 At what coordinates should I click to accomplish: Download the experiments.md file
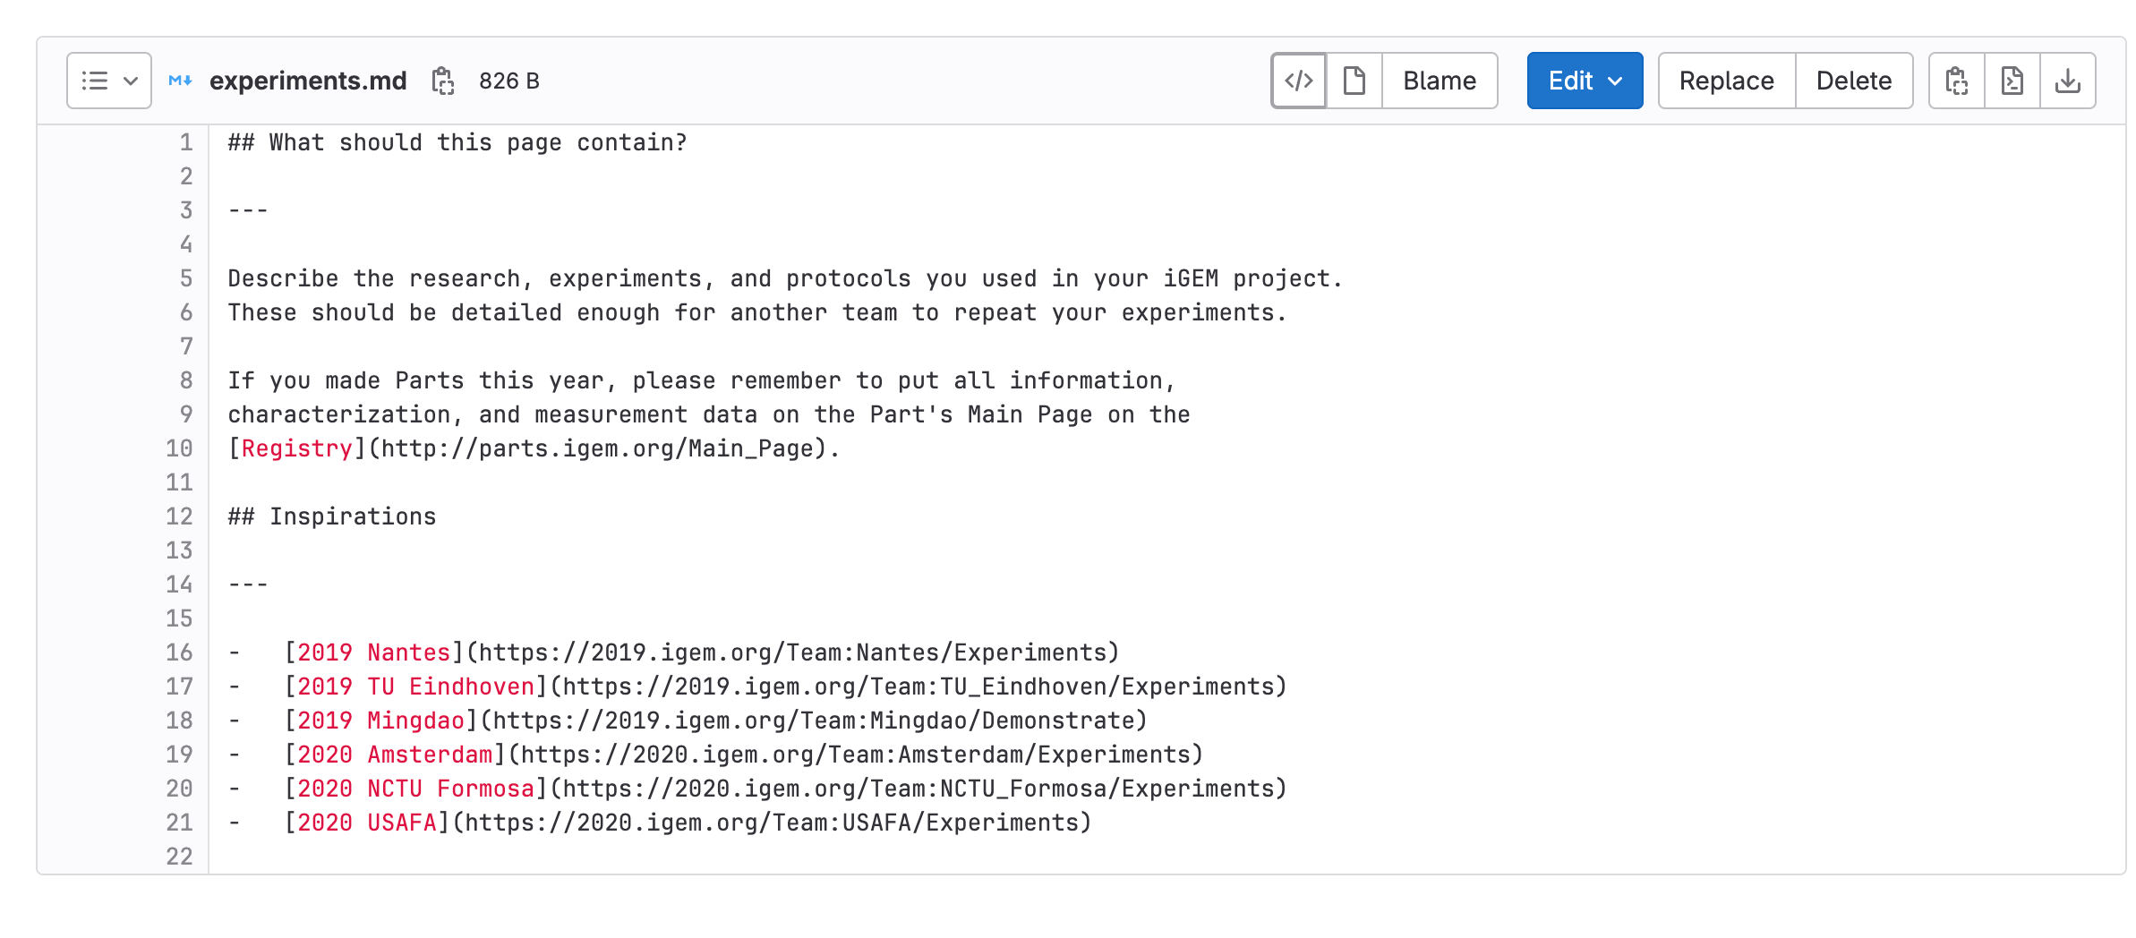[2067, 81]
